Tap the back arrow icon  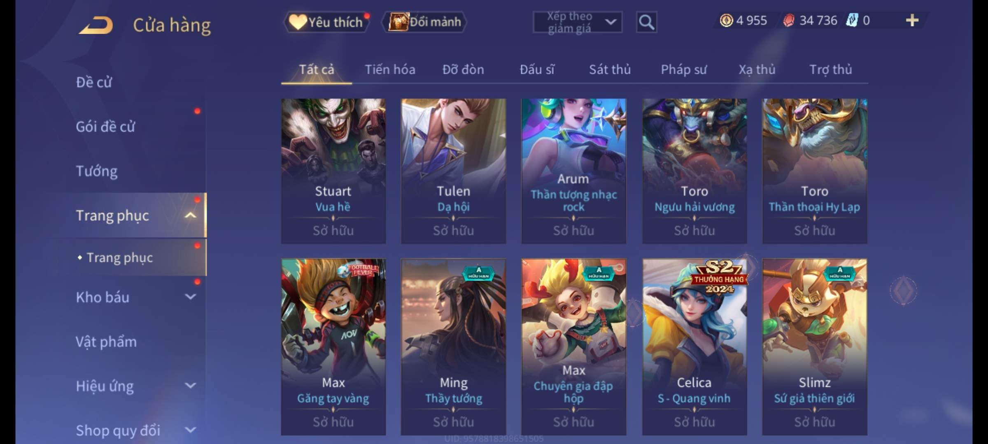tap(96, 25)
